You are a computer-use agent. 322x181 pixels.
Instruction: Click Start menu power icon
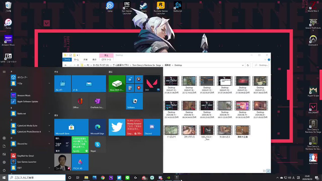[x=4, y=170]
